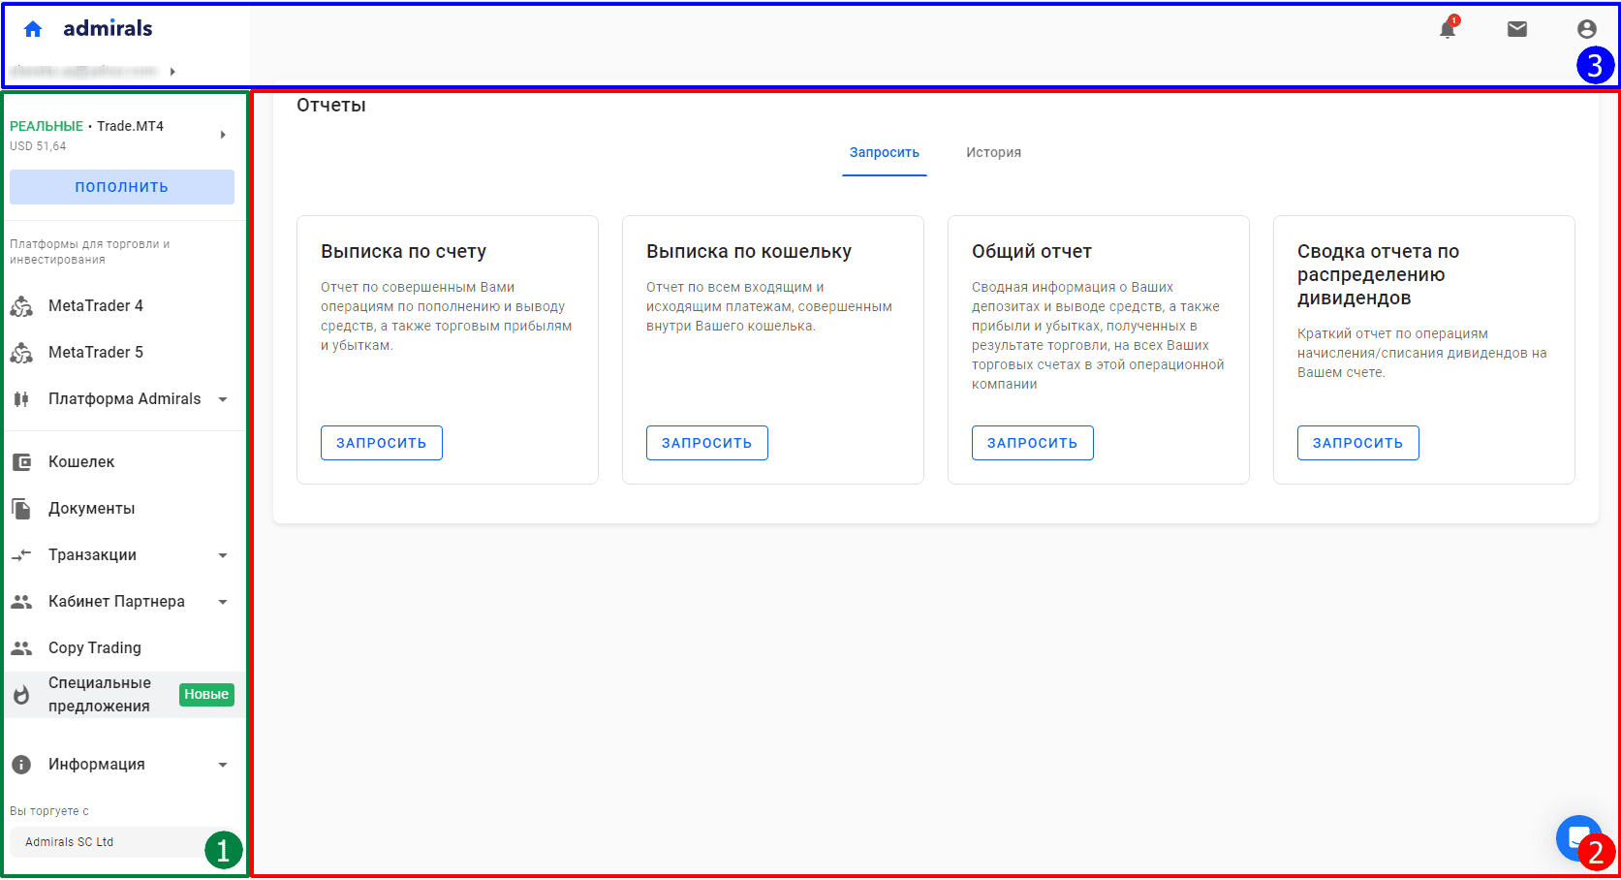Click the Платформа Admirals candlestick icon
The image size is (1621, 880).
click(21, 399)
